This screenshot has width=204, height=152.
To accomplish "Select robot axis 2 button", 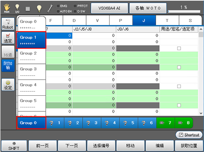I will (74, 123).
